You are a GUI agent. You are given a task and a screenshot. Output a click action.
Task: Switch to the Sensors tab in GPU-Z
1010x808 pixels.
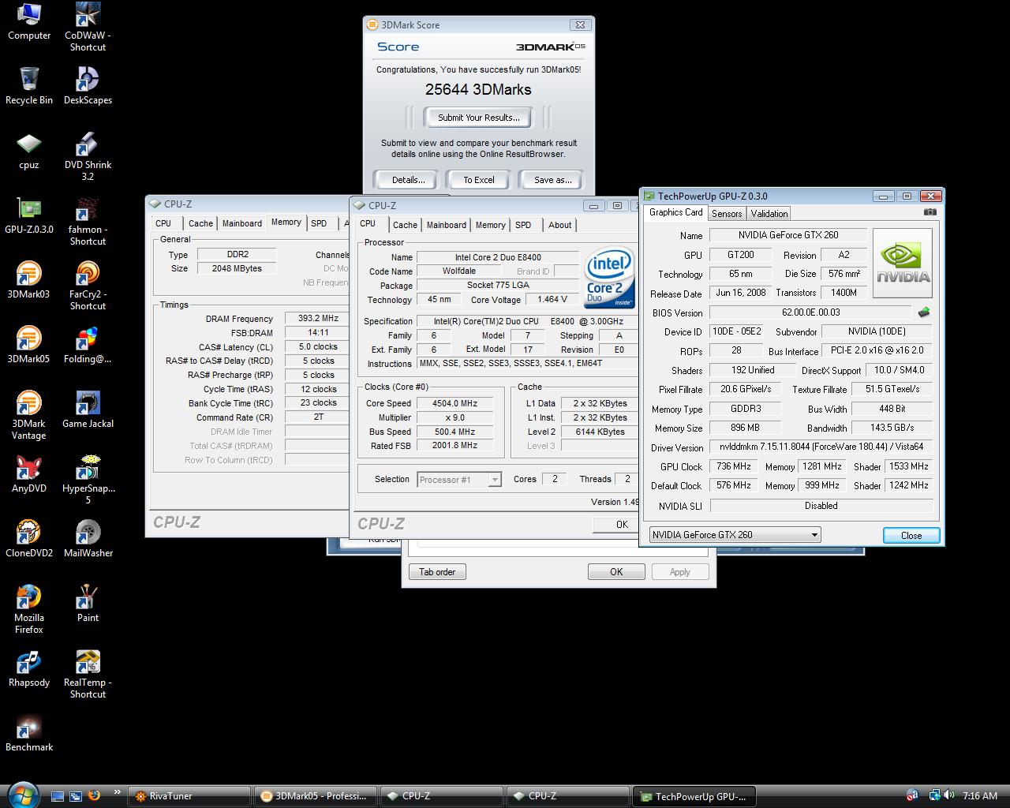point(727,213)
